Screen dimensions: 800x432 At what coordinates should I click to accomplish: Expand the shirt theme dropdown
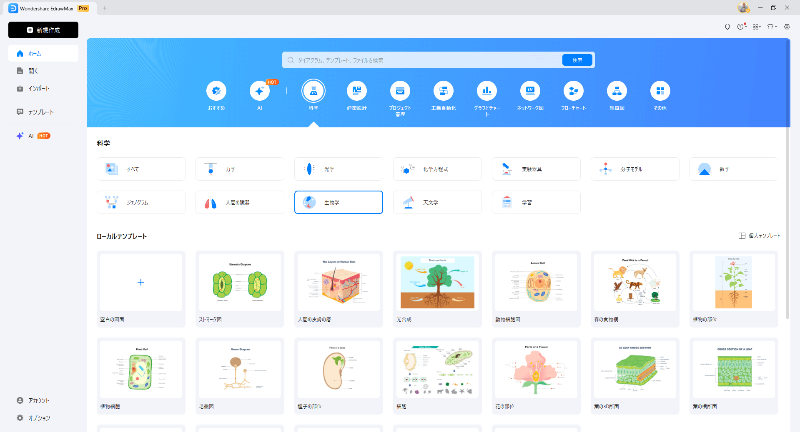[772, 27]
